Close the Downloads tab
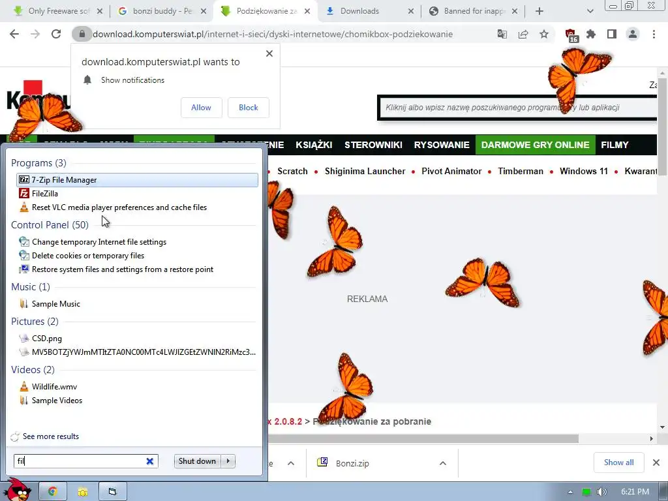The image size is (668, 501). click(x=411, y=11)
